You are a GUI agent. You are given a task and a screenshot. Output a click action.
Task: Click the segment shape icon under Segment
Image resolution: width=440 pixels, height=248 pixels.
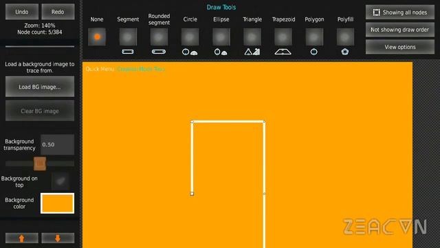128,52
